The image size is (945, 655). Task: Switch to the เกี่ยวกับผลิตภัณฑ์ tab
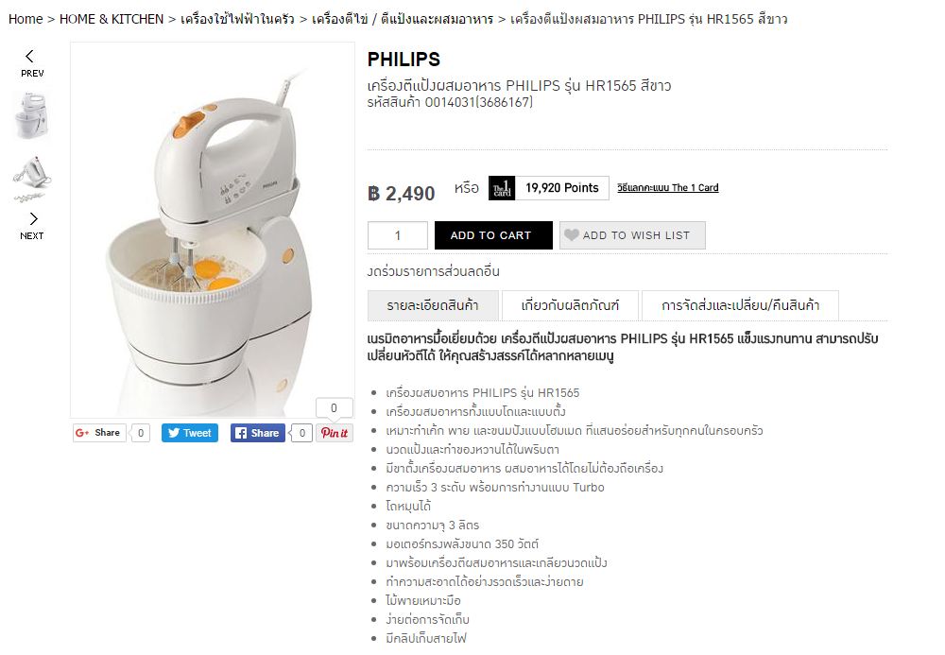point(570,305)
